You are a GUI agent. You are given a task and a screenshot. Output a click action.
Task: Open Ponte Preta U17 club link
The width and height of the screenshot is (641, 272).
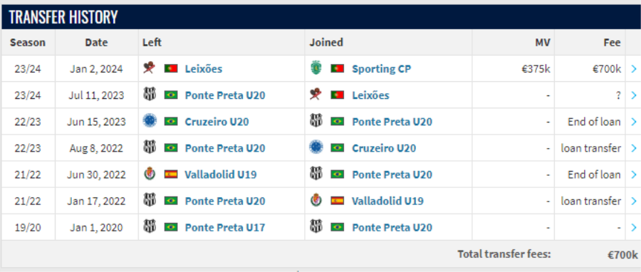coord(225,227)
